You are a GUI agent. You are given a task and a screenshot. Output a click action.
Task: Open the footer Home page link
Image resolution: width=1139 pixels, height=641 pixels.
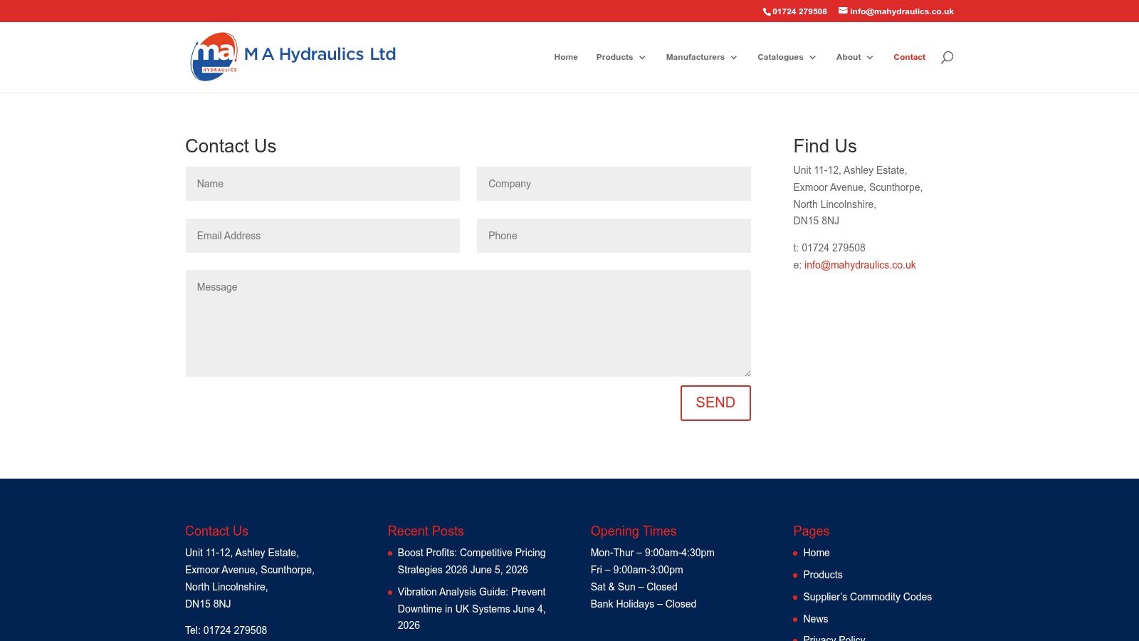coord(817,553)
